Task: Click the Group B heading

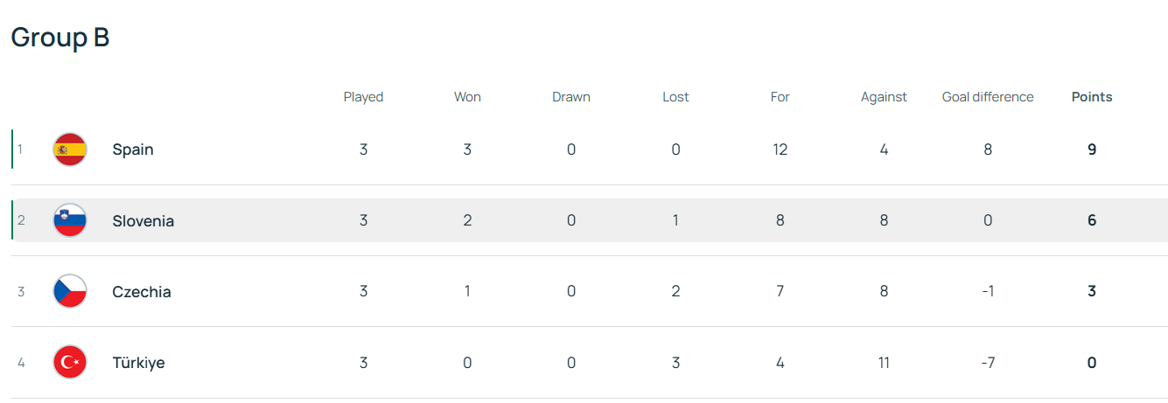Action: tap(60, 38)
